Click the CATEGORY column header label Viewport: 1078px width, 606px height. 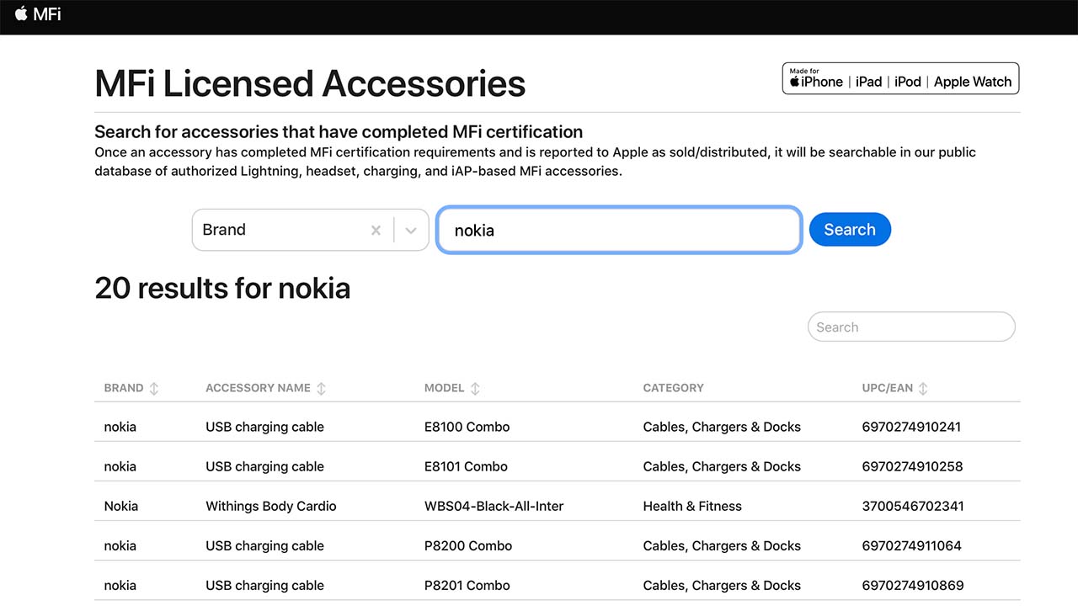(x=673, y=388)
